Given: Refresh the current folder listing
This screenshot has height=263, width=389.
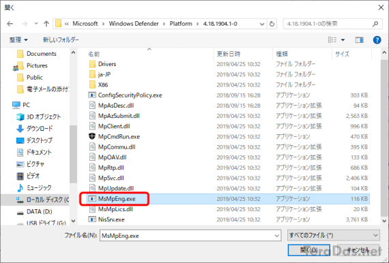Looking at the screenshot, I should point(272,24).
